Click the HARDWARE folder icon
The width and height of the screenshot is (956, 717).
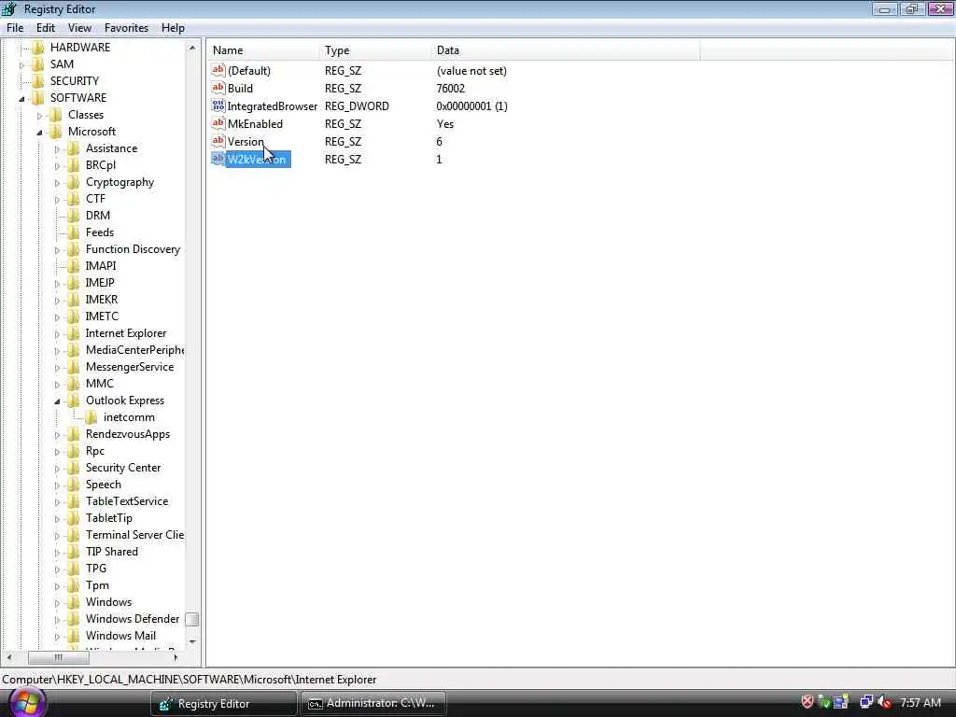pos(38,48)
